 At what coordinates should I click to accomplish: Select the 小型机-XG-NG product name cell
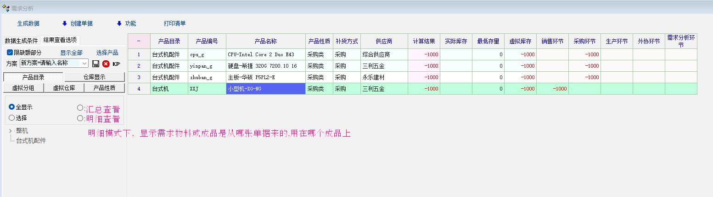(x=266, y=89)
